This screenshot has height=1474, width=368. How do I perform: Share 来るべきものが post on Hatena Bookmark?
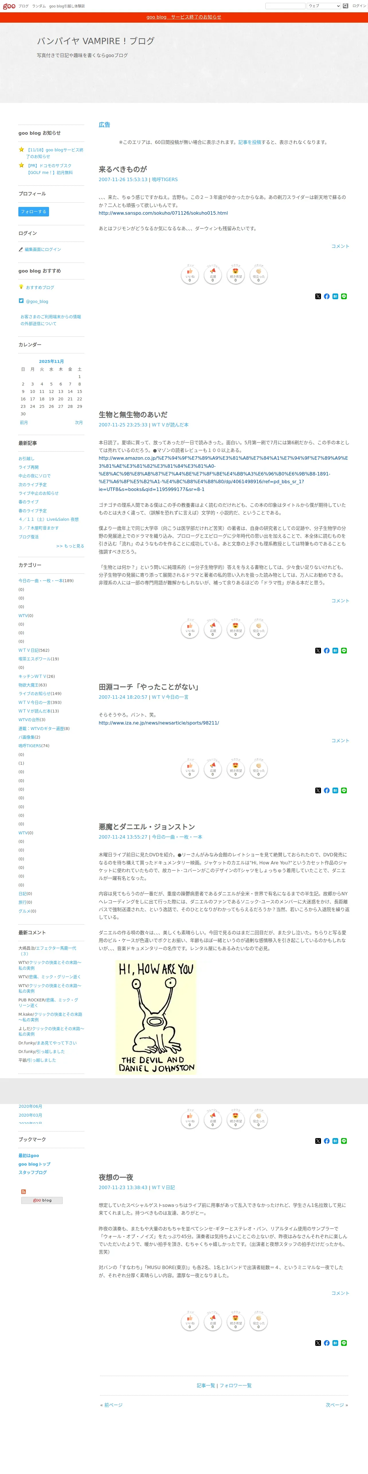click(x=335, y=296)
